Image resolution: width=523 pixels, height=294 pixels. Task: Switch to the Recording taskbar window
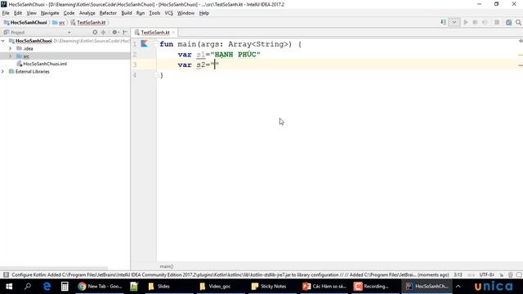375,287
